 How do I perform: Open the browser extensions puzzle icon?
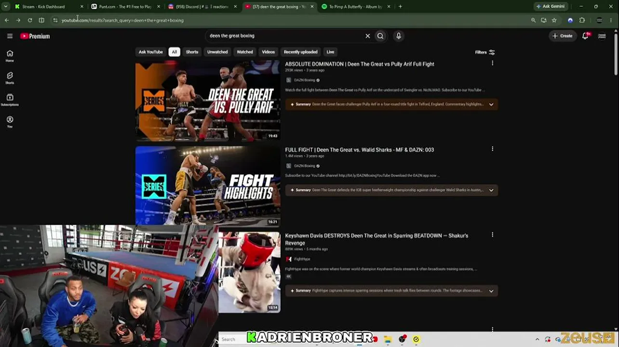point(582,20)
